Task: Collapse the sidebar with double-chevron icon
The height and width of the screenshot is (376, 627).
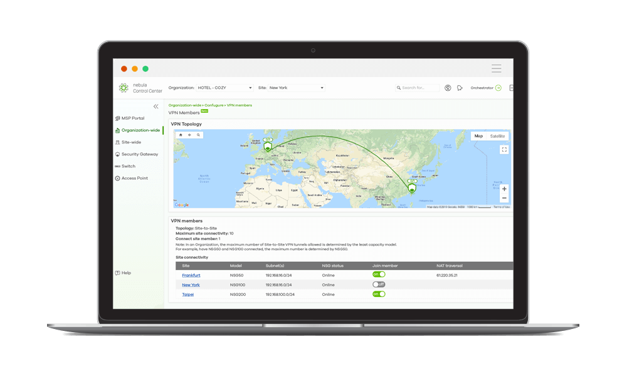Action: point(155,107)
